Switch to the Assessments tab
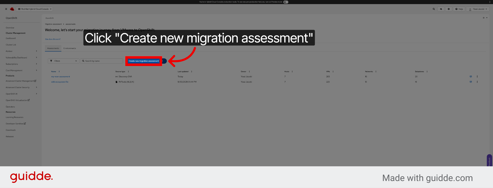 click(x=53, y=48)
